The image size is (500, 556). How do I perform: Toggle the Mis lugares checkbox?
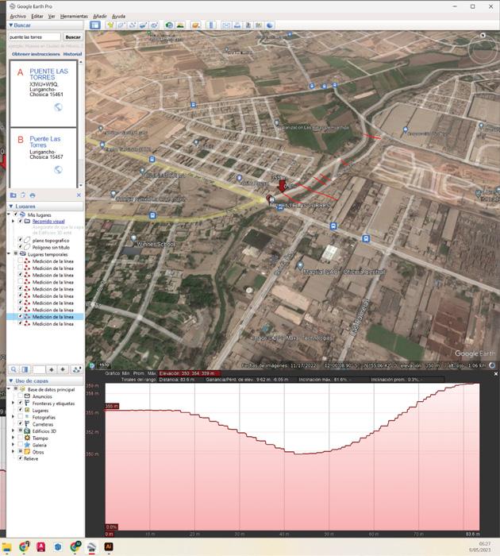[x=15, y=214]
